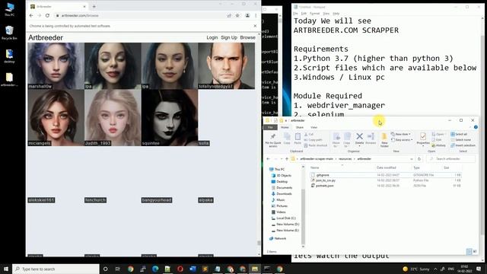Click Select all in Explorer ribbon
Image resolution: width=487 pixels, height=274 pixels.
click(459, 134)
